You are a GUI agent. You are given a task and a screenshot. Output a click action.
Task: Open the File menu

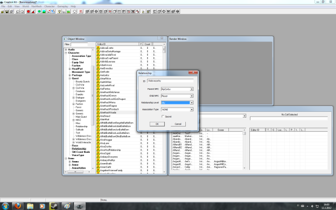pyautogui.click(x=3, y=6)
